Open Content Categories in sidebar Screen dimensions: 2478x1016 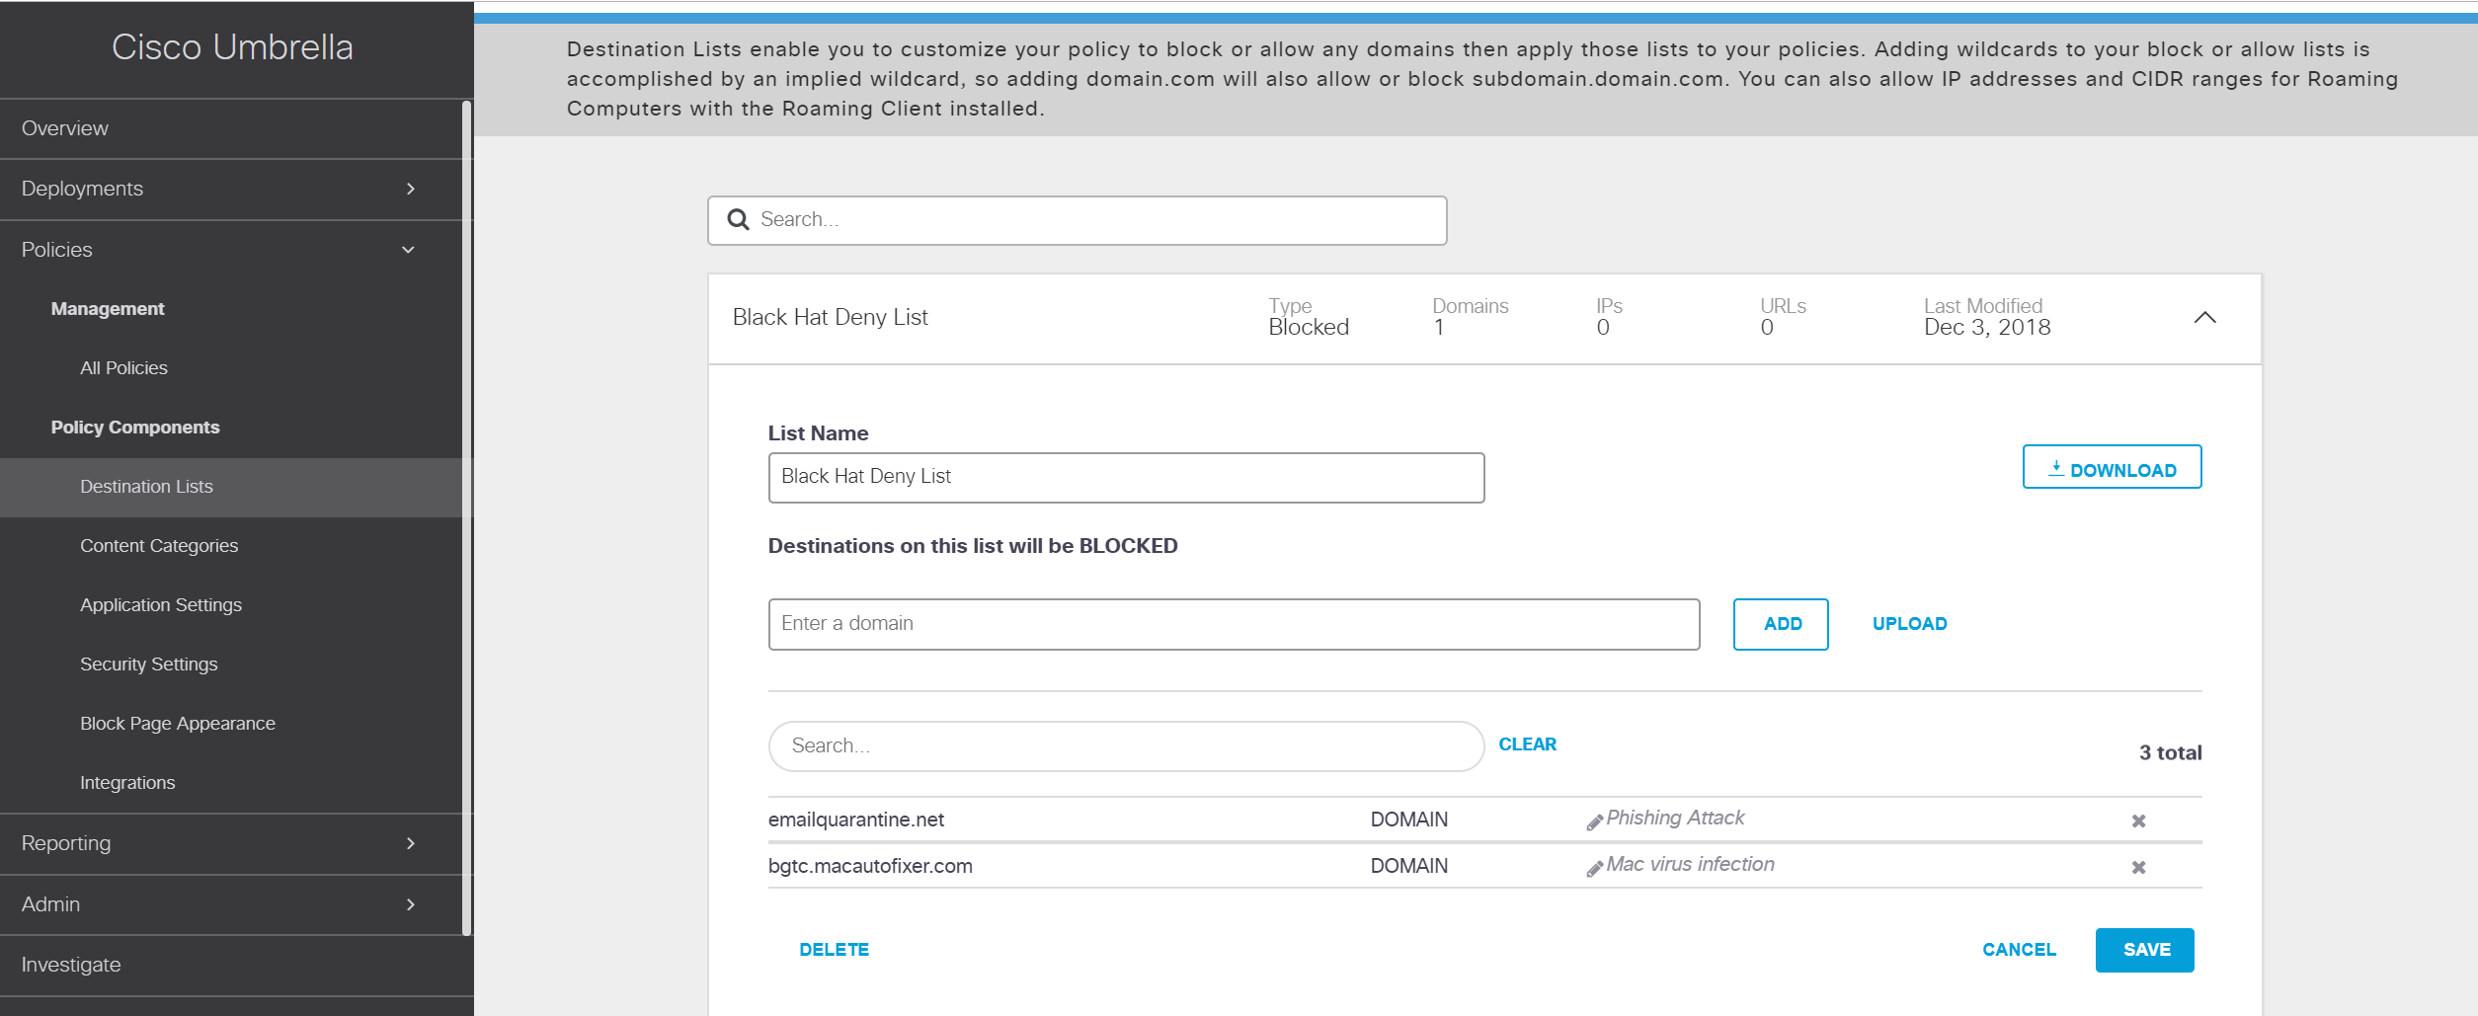tap(159, 546)
